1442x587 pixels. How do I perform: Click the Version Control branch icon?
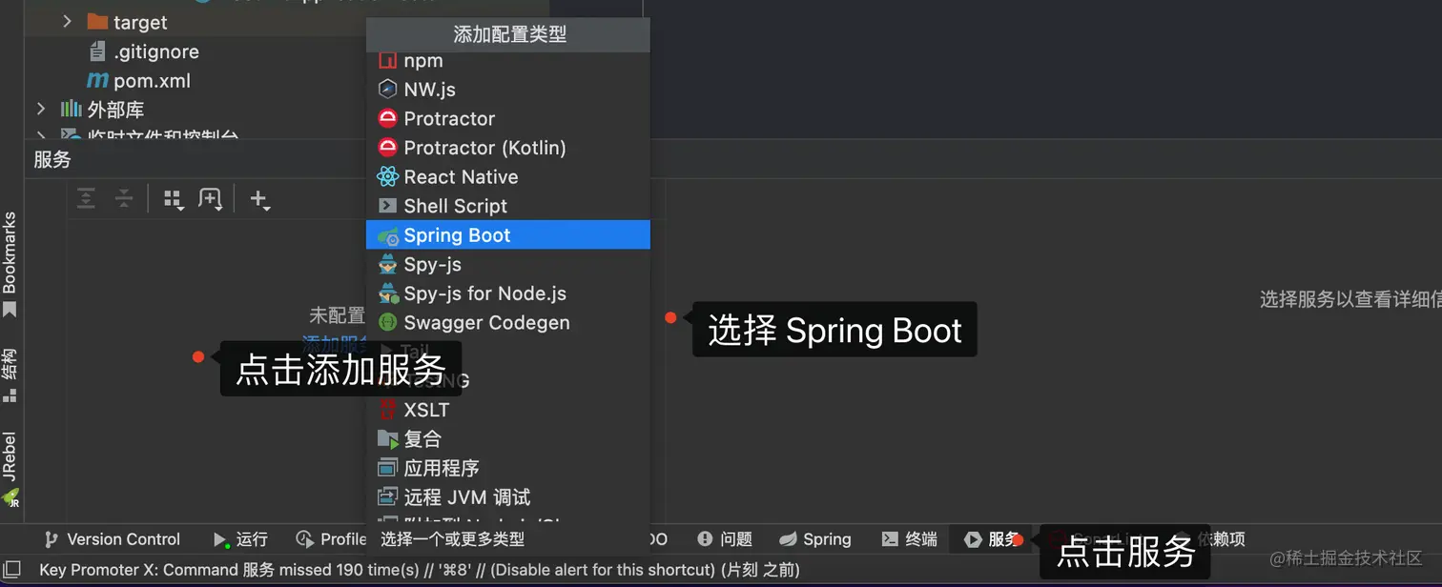click(x=52, y=539)
